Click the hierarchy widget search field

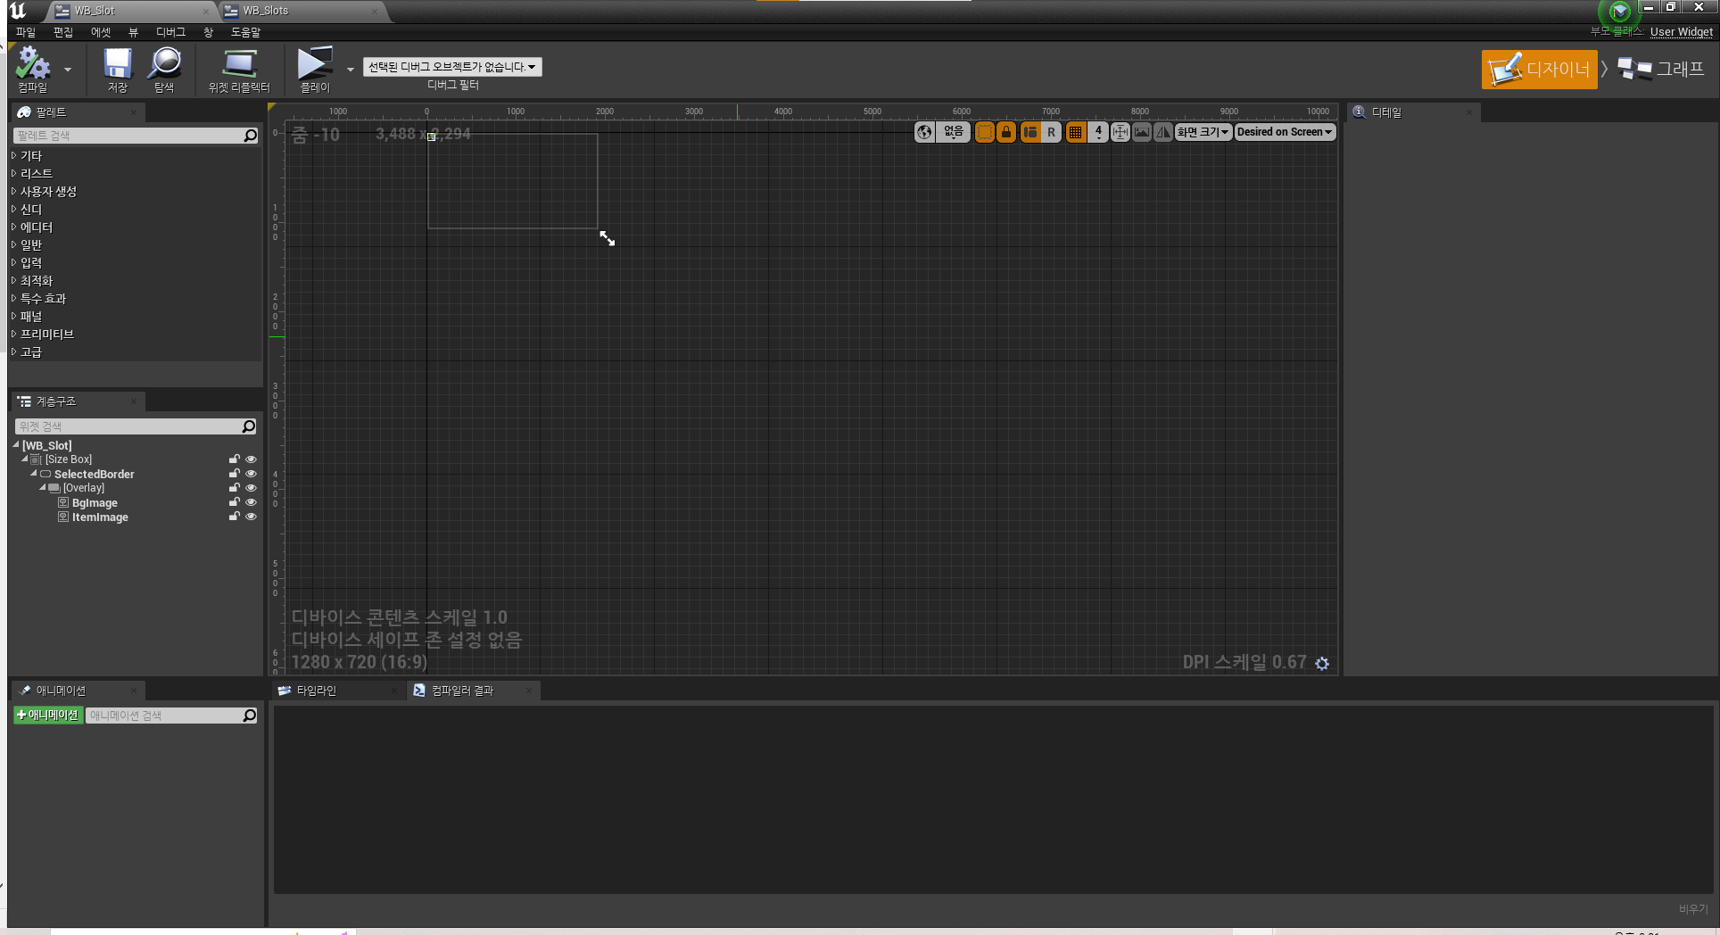pyautogui.click(x=136, y=426)
